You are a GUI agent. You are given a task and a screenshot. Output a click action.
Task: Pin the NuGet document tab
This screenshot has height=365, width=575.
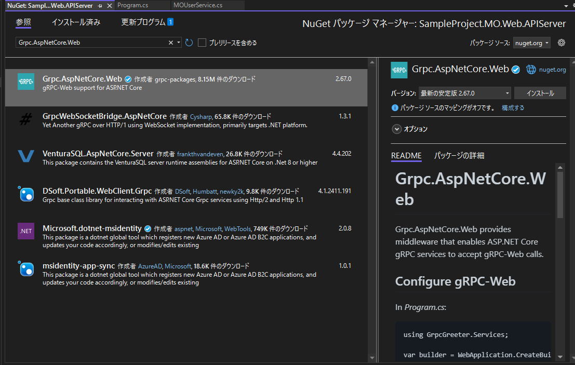point(100,6)
